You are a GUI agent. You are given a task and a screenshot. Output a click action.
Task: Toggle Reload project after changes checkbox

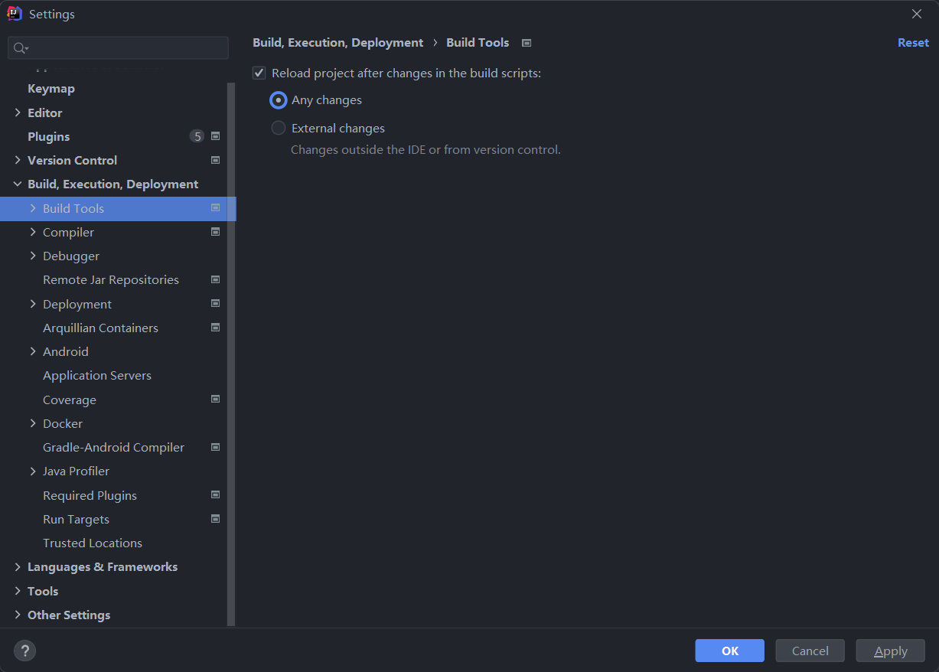pos(259,73)
